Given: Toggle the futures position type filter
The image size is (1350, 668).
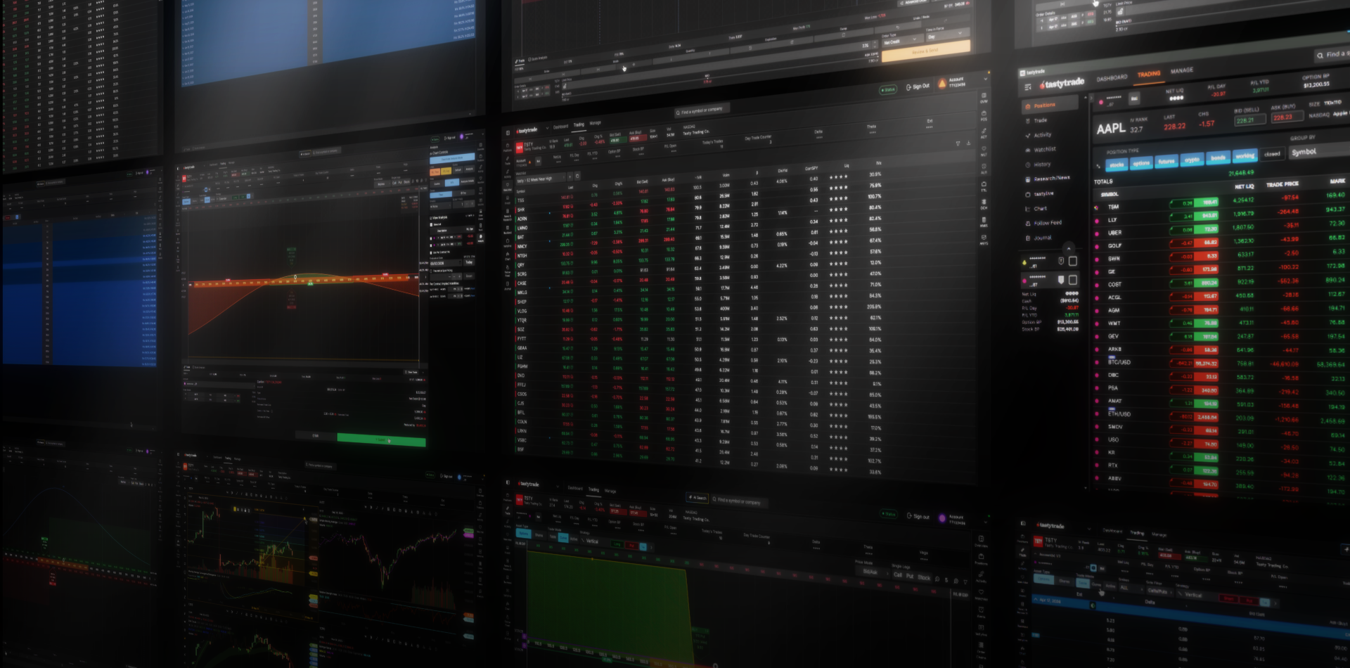Looking at the screenshot, I should pyautogui.click(x=1166, y=161).
